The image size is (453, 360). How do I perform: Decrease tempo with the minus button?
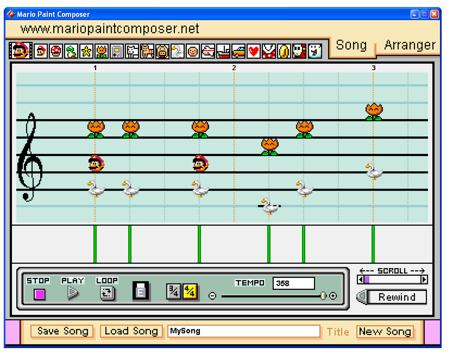[212, 296]
